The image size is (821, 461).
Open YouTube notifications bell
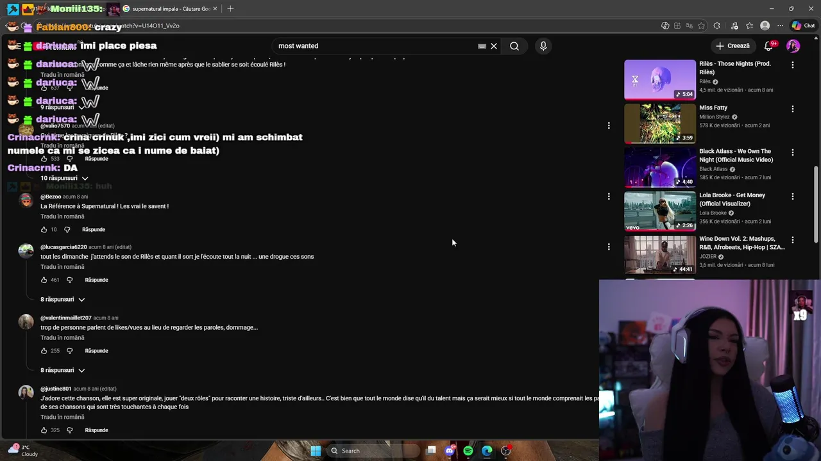click(768, 46)
